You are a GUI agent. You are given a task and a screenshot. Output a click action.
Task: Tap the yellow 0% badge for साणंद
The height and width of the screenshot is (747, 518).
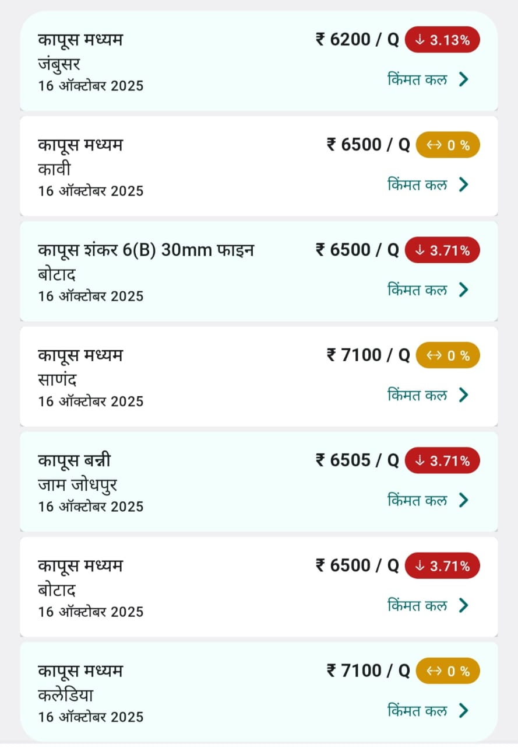click(447, 355)
